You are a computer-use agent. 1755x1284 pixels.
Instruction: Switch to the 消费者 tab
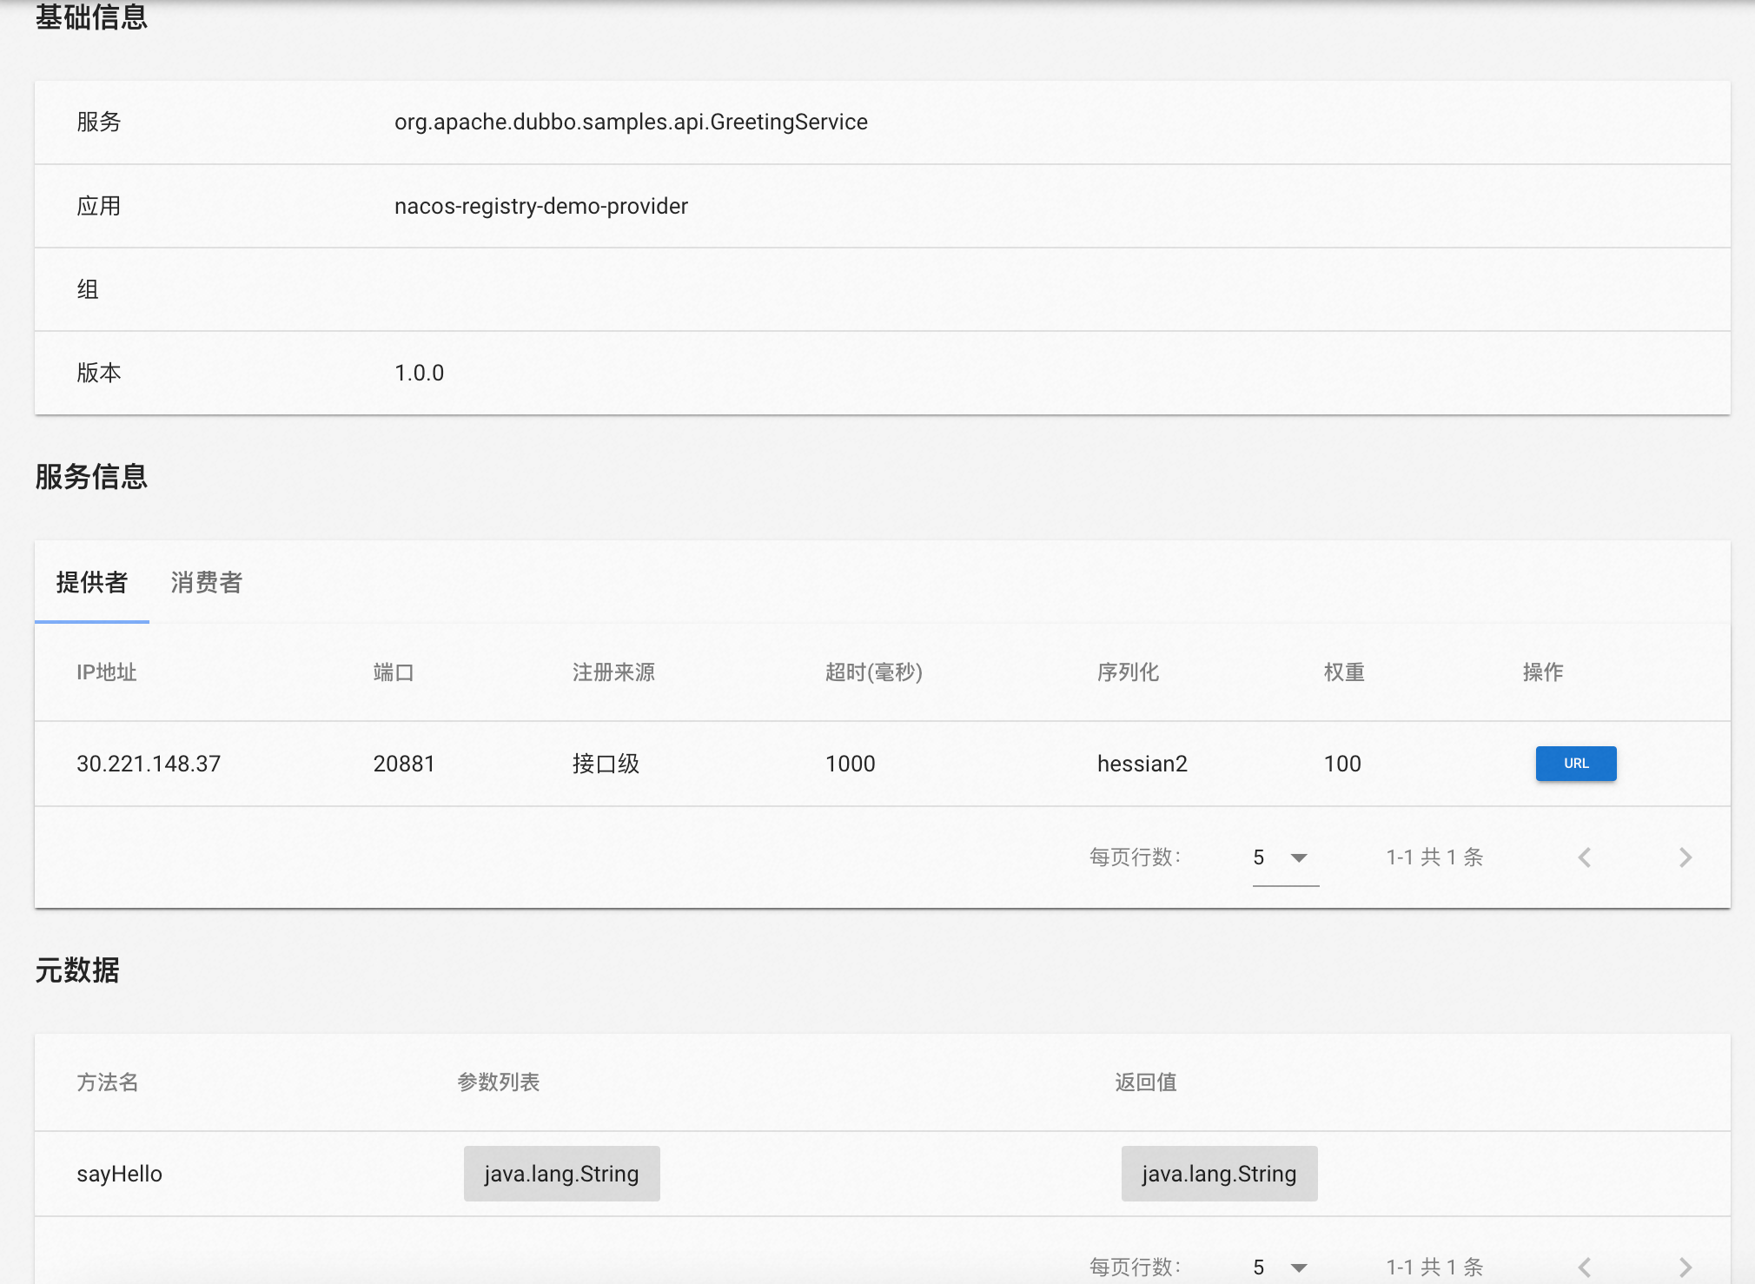coord(207,583)
